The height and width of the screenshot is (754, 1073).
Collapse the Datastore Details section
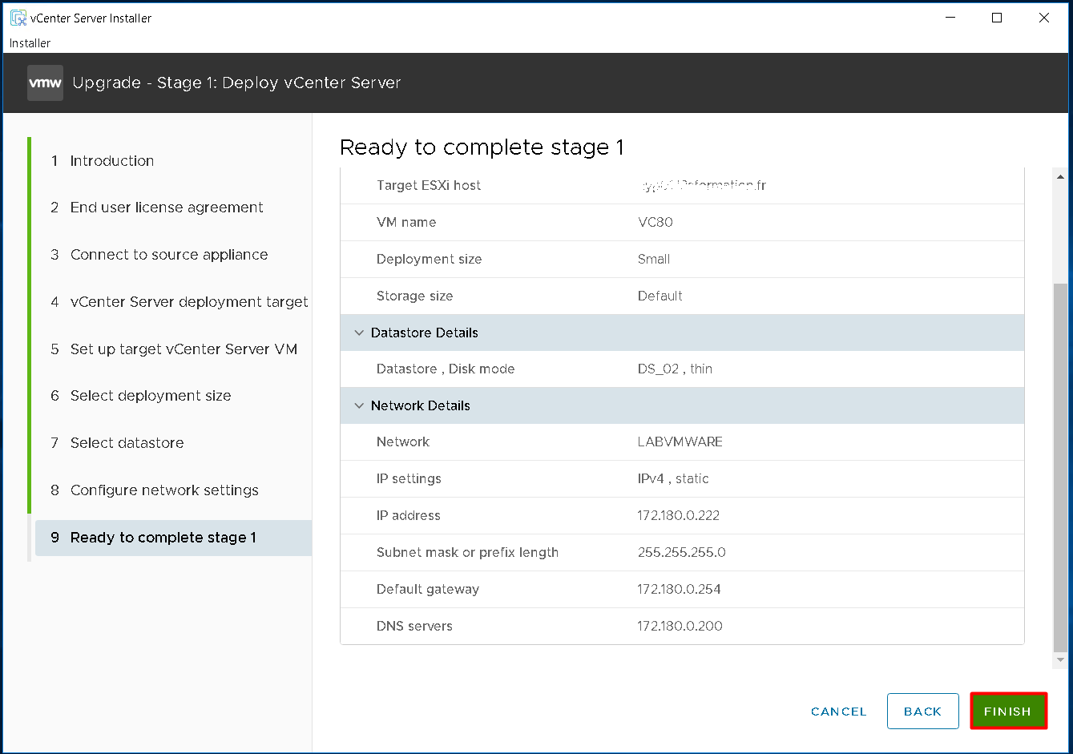pyautogui.click(x=359, y=333)
